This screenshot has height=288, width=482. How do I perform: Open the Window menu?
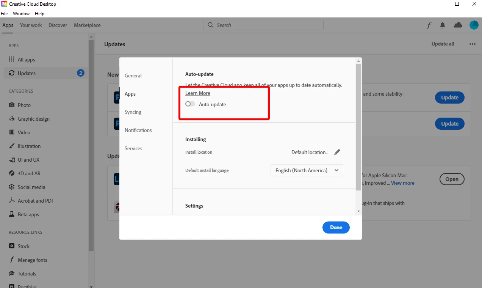21,13
